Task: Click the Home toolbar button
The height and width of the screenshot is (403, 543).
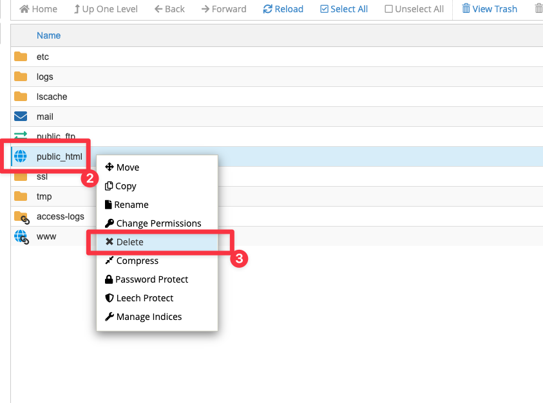Action: pyautogui.click(x=38, y=9)
